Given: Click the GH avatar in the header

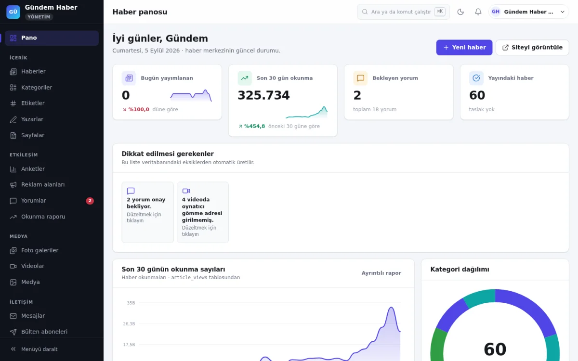Looking at the screenshot, I should (x=496, y=12).
